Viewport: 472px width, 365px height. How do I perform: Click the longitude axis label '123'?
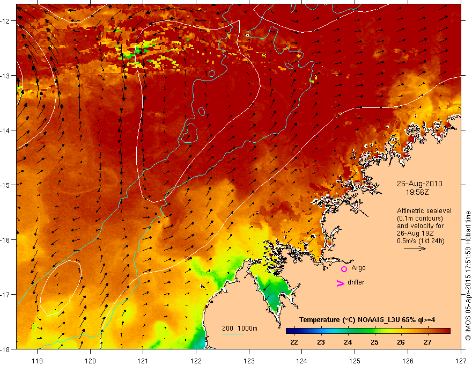pyautogui.click(x=249, y=361)
